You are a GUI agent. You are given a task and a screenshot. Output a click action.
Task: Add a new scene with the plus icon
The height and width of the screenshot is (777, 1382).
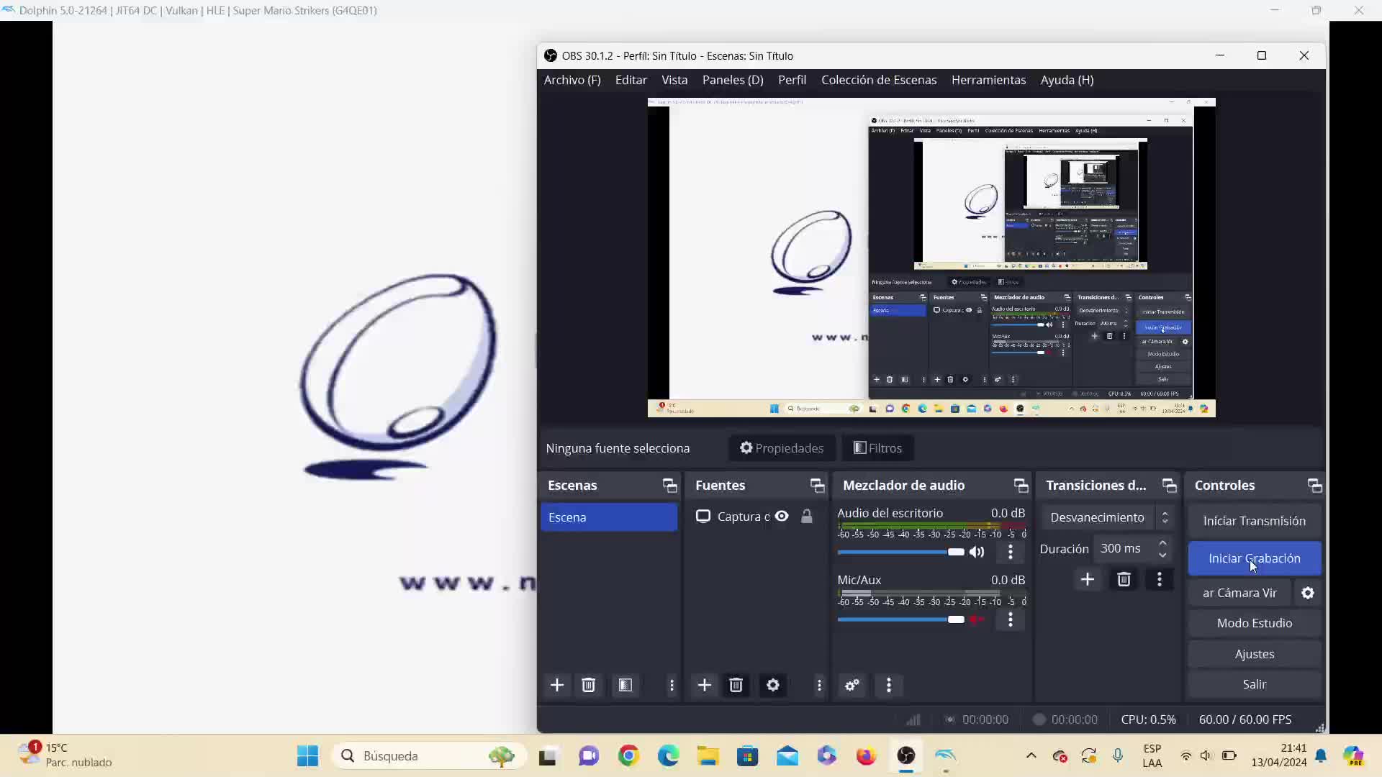click(557, 685)
